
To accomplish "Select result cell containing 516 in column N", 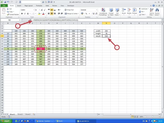I will 106,36.
